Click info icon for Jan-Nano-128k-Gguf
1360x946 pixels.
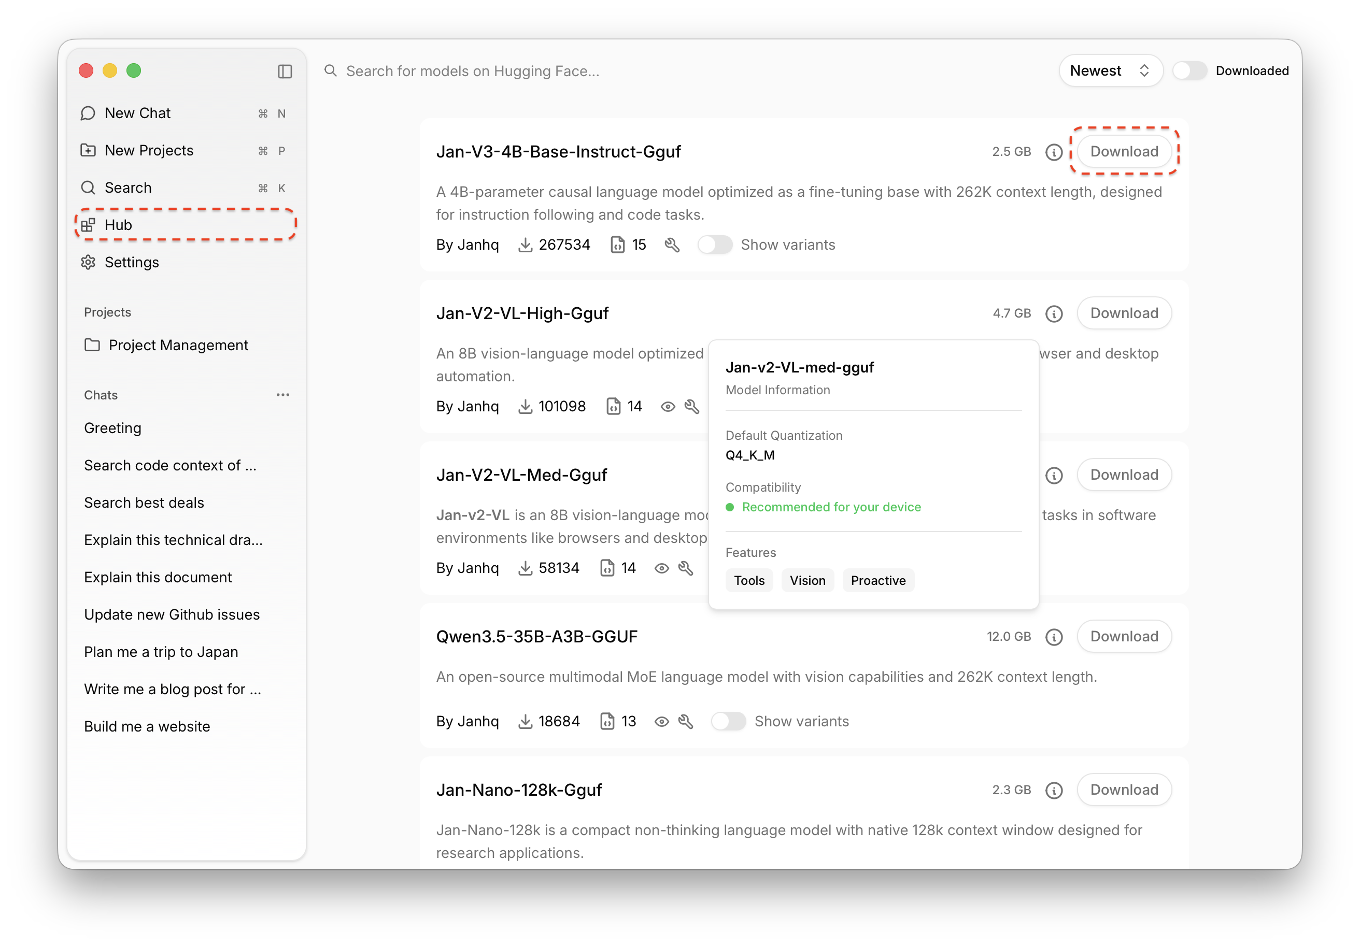click(1054, 790)
